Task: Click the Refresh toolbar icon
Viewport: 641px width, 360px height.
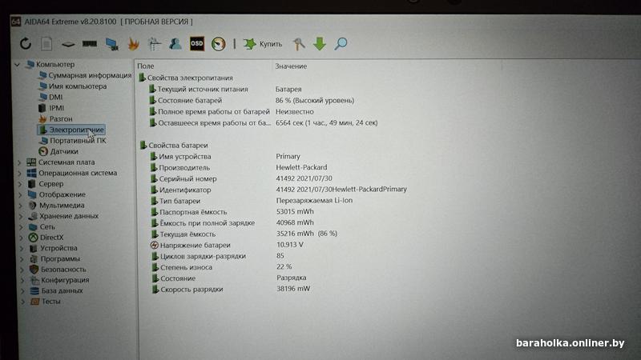Action: (x=26, y=44)
